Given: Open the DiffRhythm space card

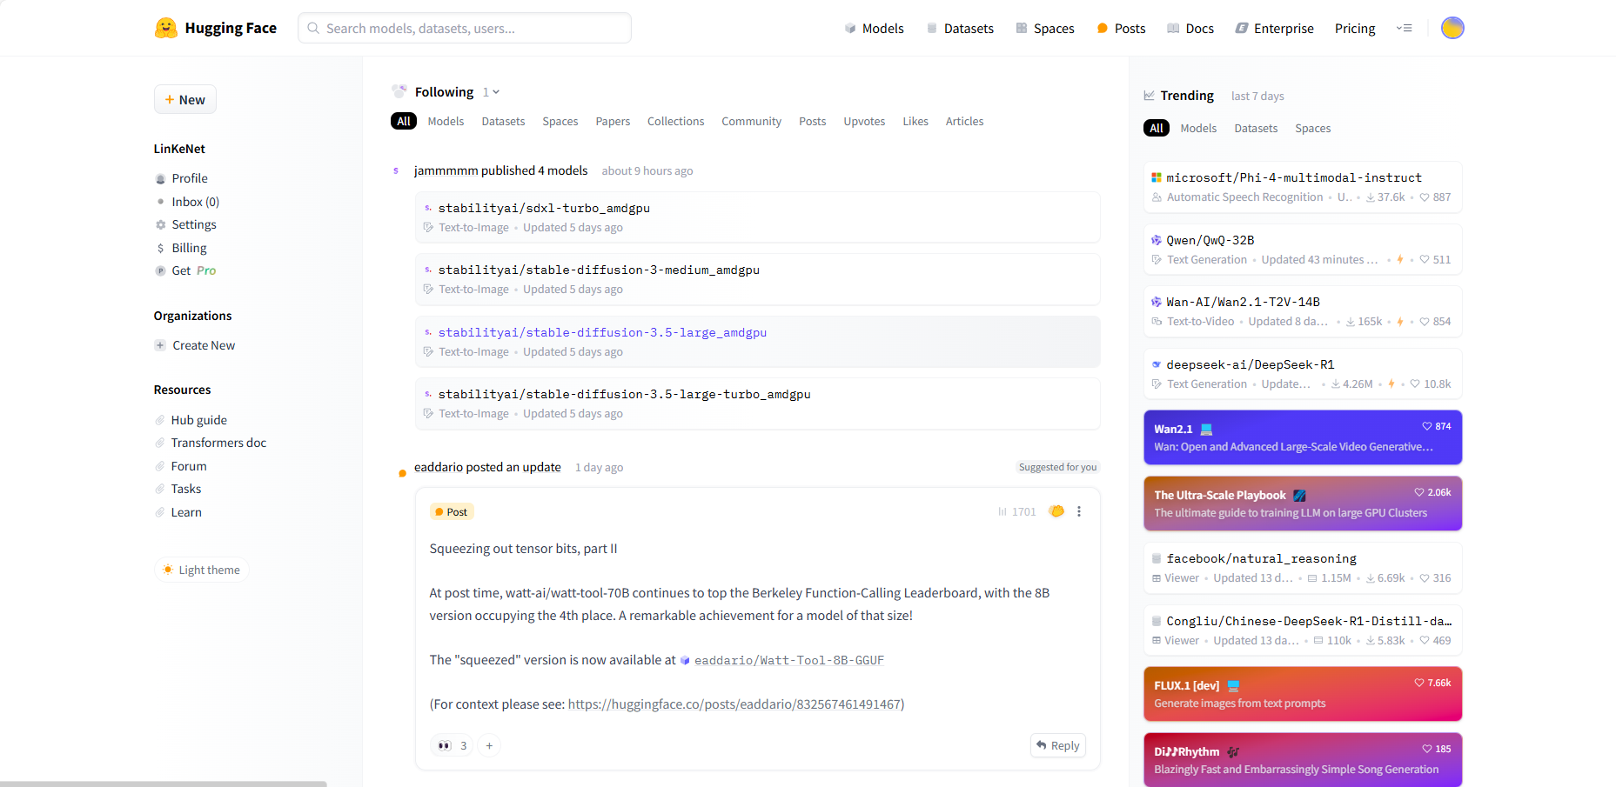Looking at the screenshot, I should (1302, 760).
